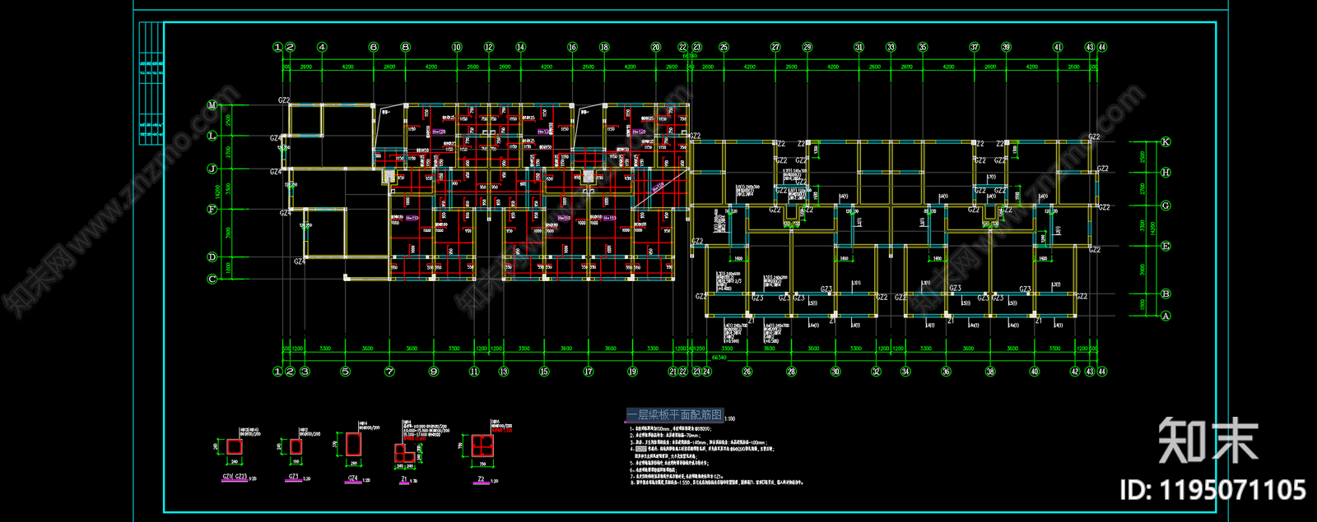Click axis bubble number 18
Screen dimensions: 1317x522
(604, 47)
